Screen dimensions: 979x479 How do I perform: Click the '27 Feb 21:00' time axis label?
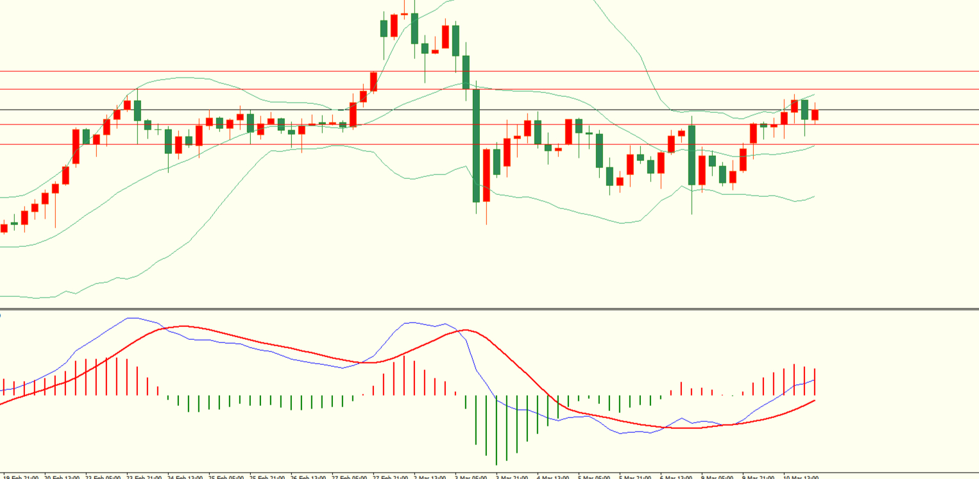389,476
